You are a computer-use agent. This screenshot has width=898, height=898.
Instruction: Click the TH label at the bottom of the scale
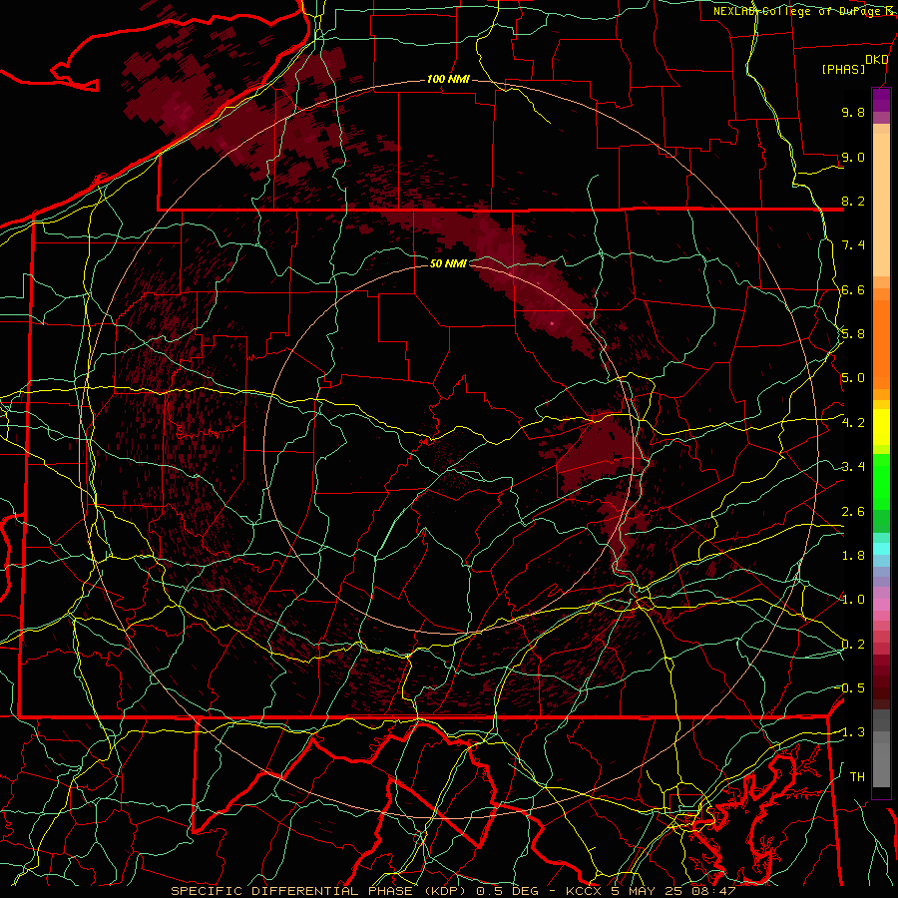click(x=857, y=777)
